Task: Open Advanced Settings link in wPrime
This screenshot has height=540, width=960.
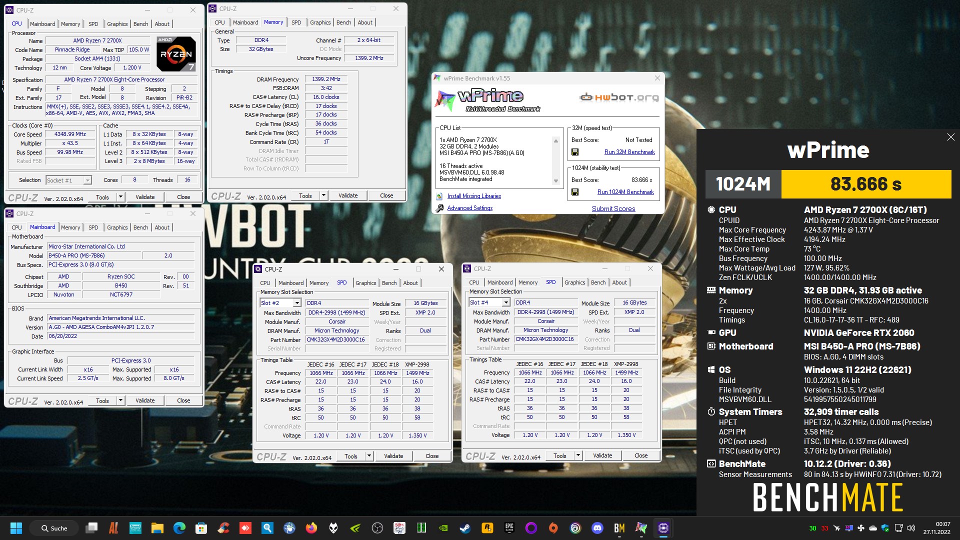Action: 469,208
